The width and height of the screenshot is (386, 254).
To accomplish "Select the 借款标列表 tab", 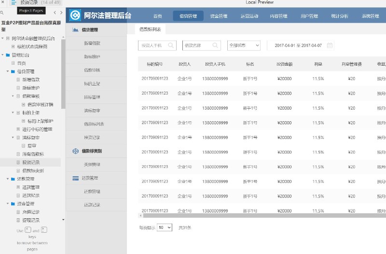I will (150, 29).
